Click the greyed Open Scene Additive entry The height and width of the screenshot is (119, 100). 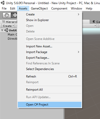[49, 39]
